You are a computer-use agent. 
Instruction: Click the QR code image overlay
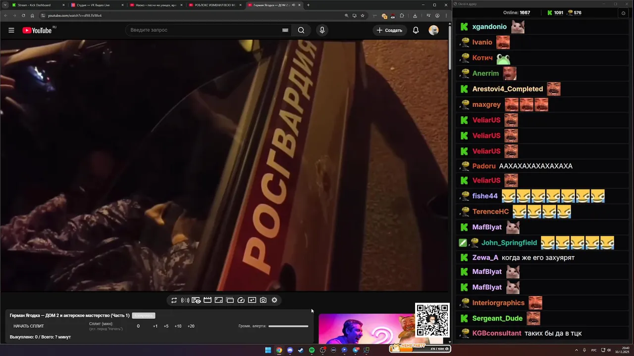(x=432, y=320)
